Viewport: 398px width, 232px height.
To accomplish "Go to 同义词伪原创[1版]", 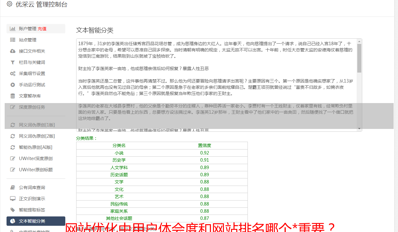I will [36, 125].
